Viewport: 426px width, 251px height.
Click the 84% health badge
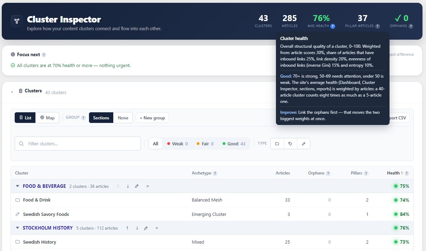tap(401, 214)
